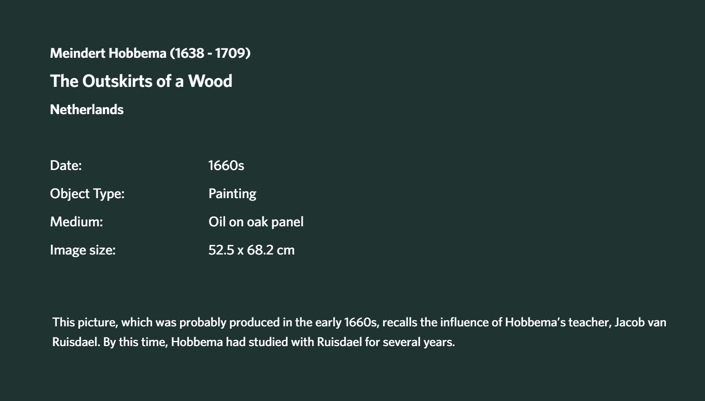Click "probably produced" in the description
The height and width of the screenshot is (401, 705).
(x=229, y=322)
